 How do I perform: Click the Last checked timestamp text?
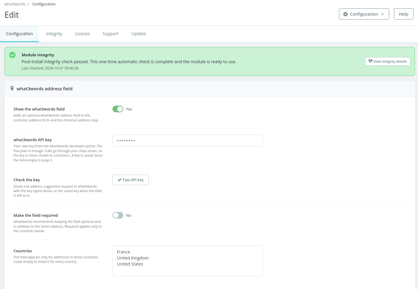(50, 68)
